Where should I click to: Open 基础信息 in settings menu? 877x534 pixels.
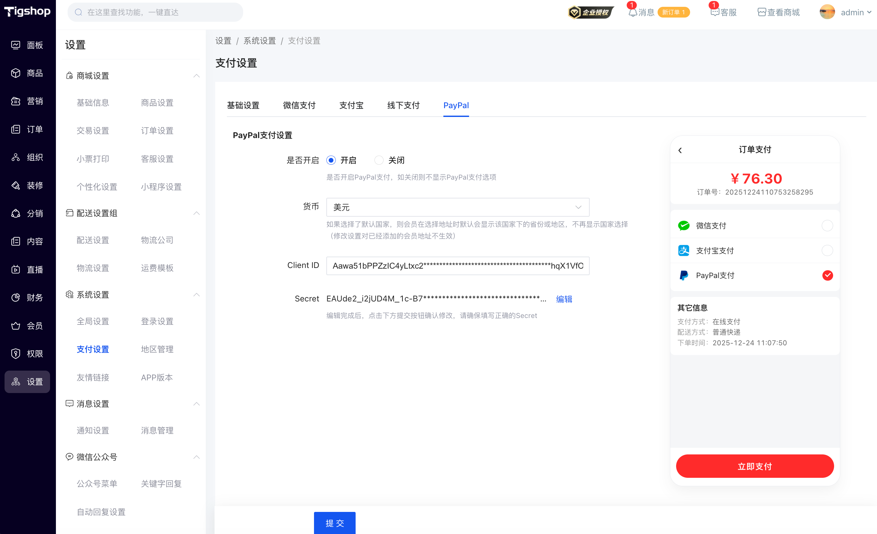(x=93, y=103)
